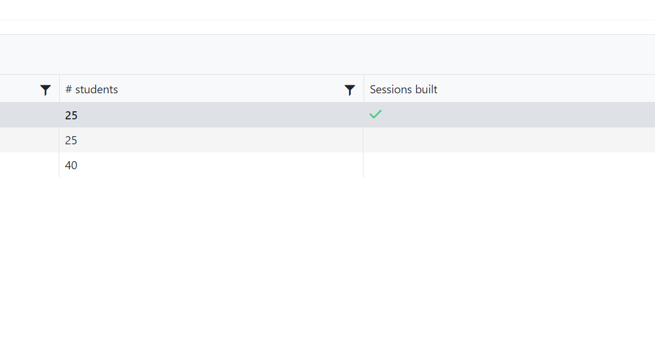Screen dimensions: 655x339
Task: Select leftmost column cell in highlighted row
Action: coord(29,115)
